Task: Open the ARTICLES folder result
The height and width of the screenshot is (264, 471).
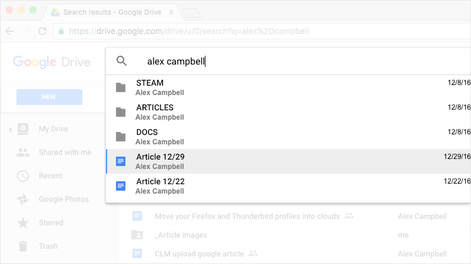Action: pyautogui.click(x=288, y=112)
